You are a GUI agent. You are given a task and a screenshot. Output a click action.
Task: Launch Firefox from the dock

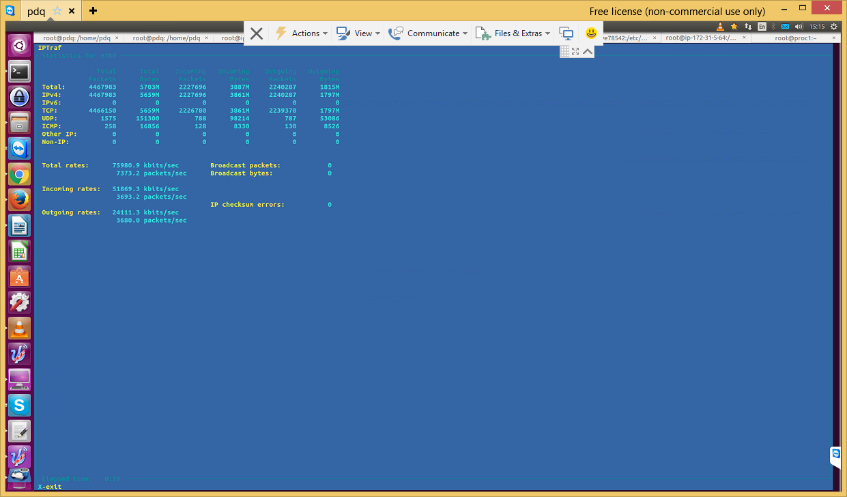(x=19, y=199)
